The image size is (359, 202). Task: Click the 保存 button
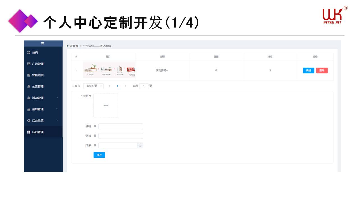point(99,155)
